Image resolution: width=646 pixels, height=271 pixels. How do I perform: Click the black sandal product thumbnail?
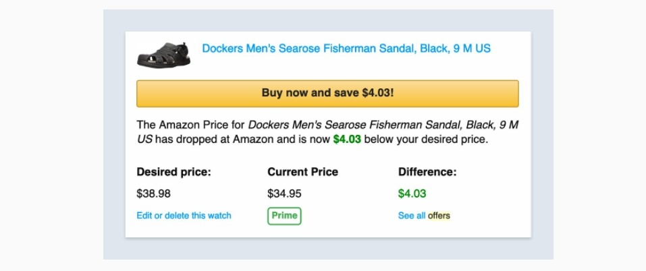click(x=164, y=54)
